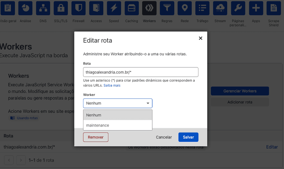Click the Cancelar button
The image size is (284, 169).
point(164,137)
